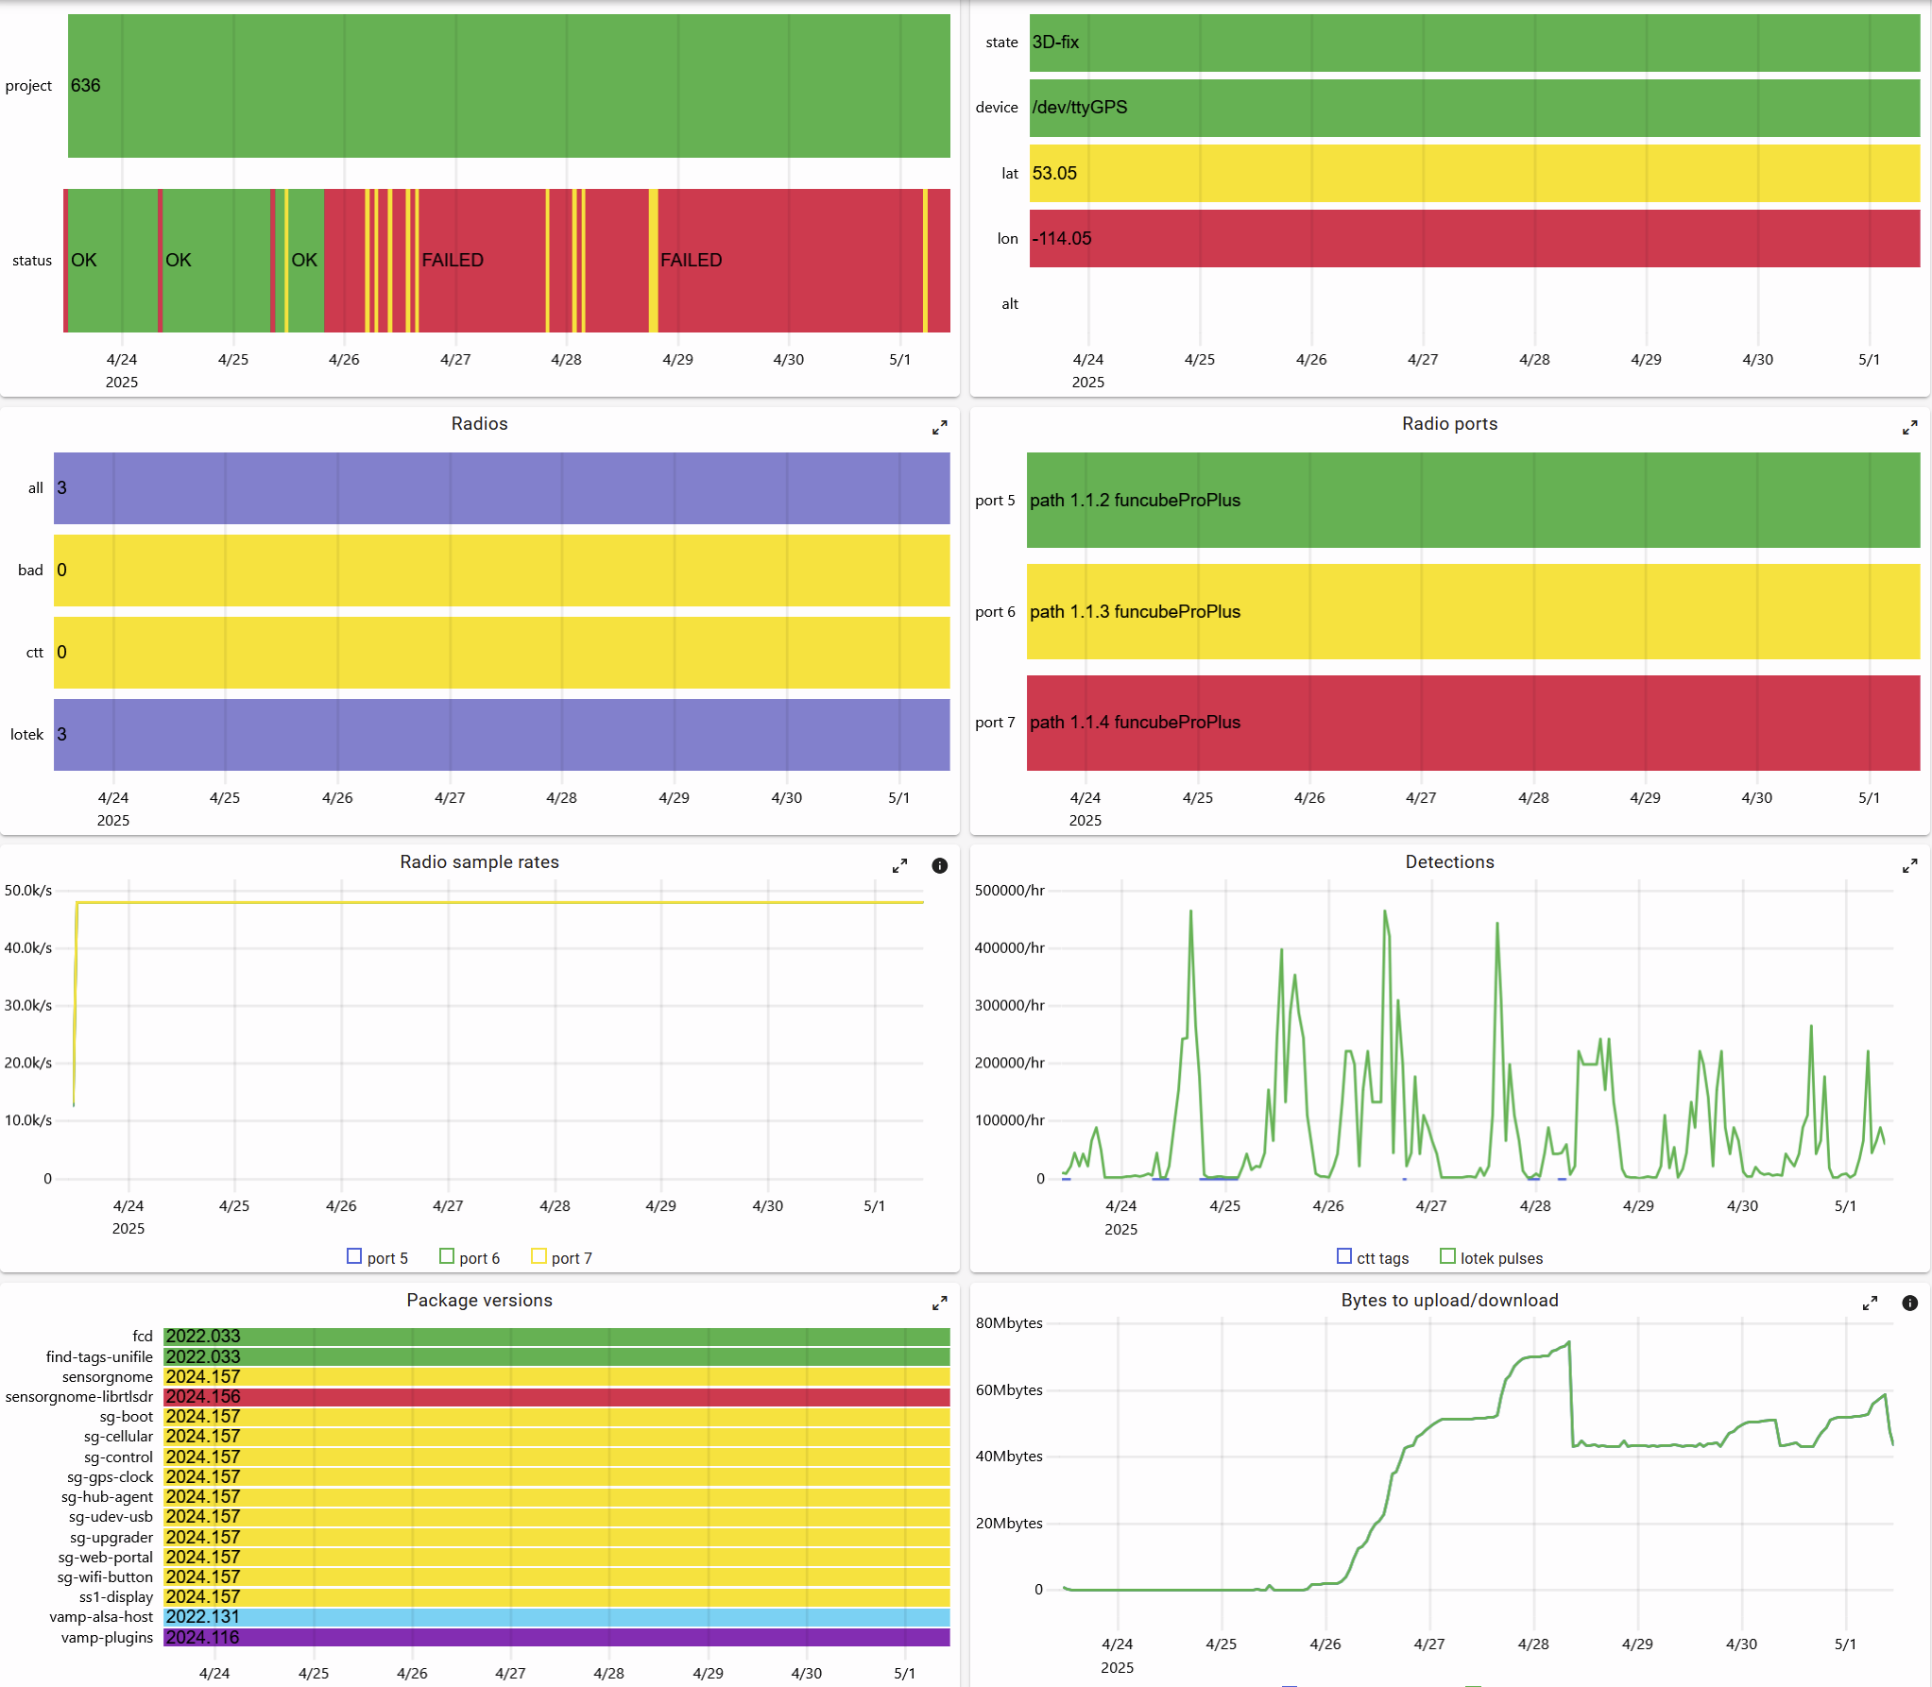Expand the Bytes to upload/download chart
The height and width of the screenshot is (1687, 1932).
point(1870,1304)
